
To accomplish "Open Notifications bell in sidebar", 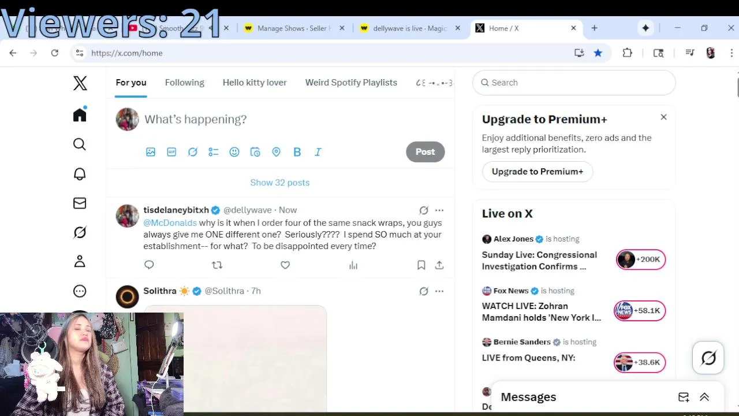I will 80,174.
